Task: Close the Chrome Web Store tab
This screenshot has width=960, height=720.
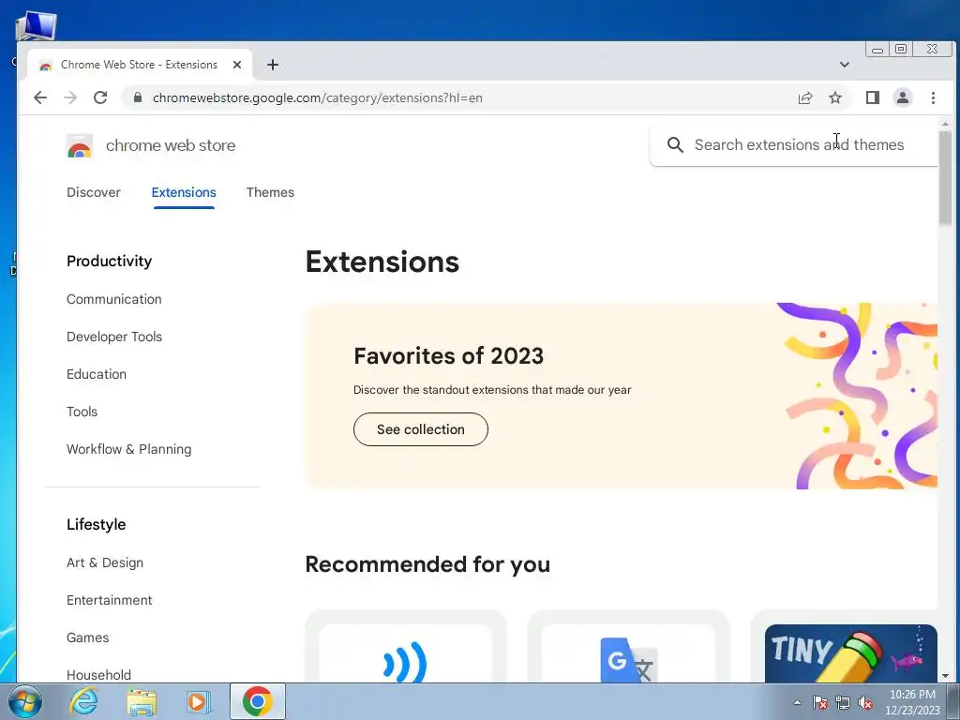Action: [x=237, y=65]
